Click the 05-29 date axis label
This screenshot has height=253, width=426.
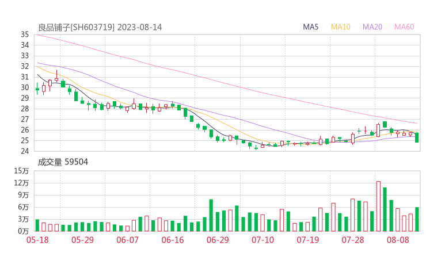click(x=82, y=240)
